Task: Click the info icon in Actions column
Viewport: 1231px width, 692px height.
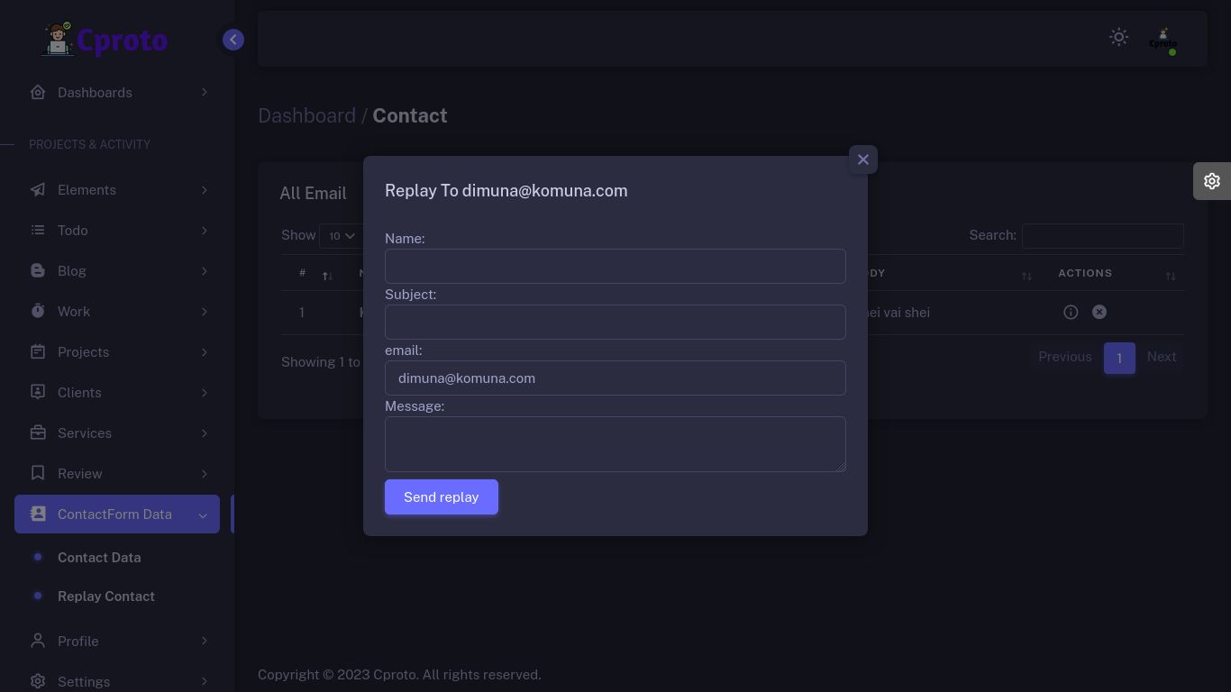Action: click(1071, 312)
